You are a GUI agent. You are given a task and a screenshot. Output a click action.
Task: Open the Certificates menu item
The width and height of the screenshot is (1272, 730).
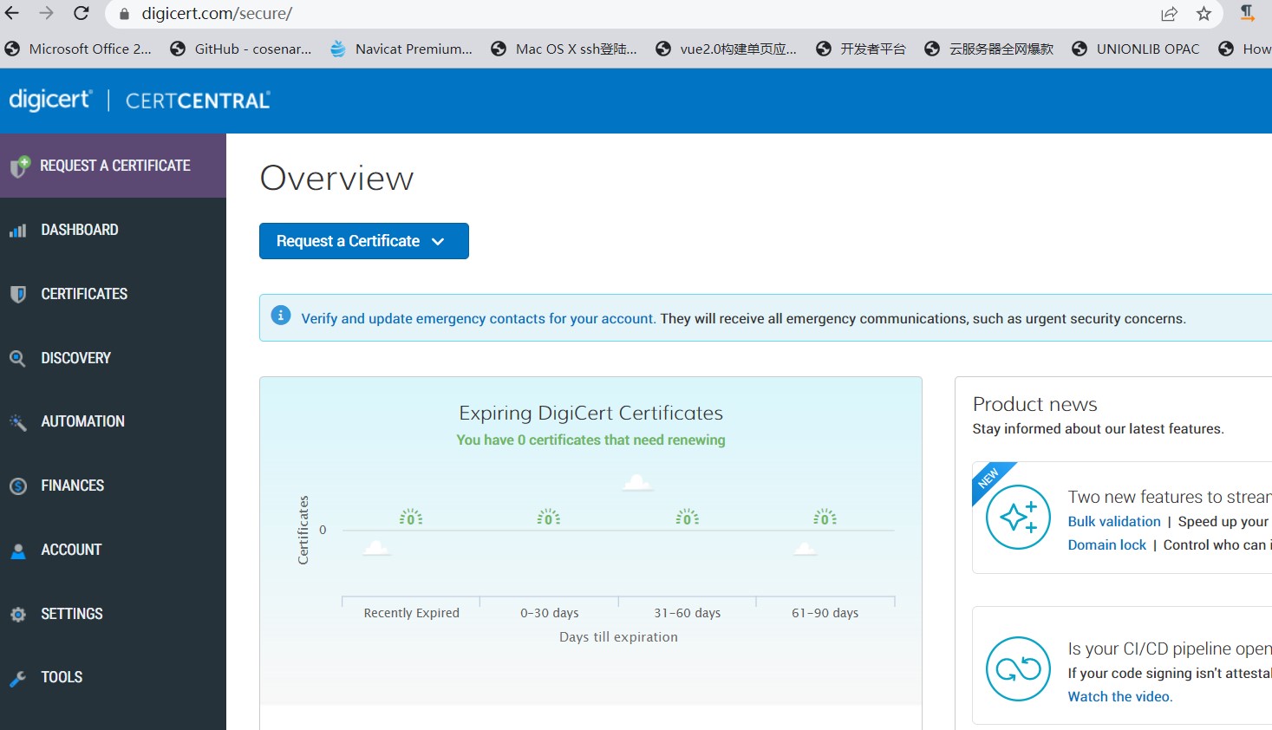(84, 294)
